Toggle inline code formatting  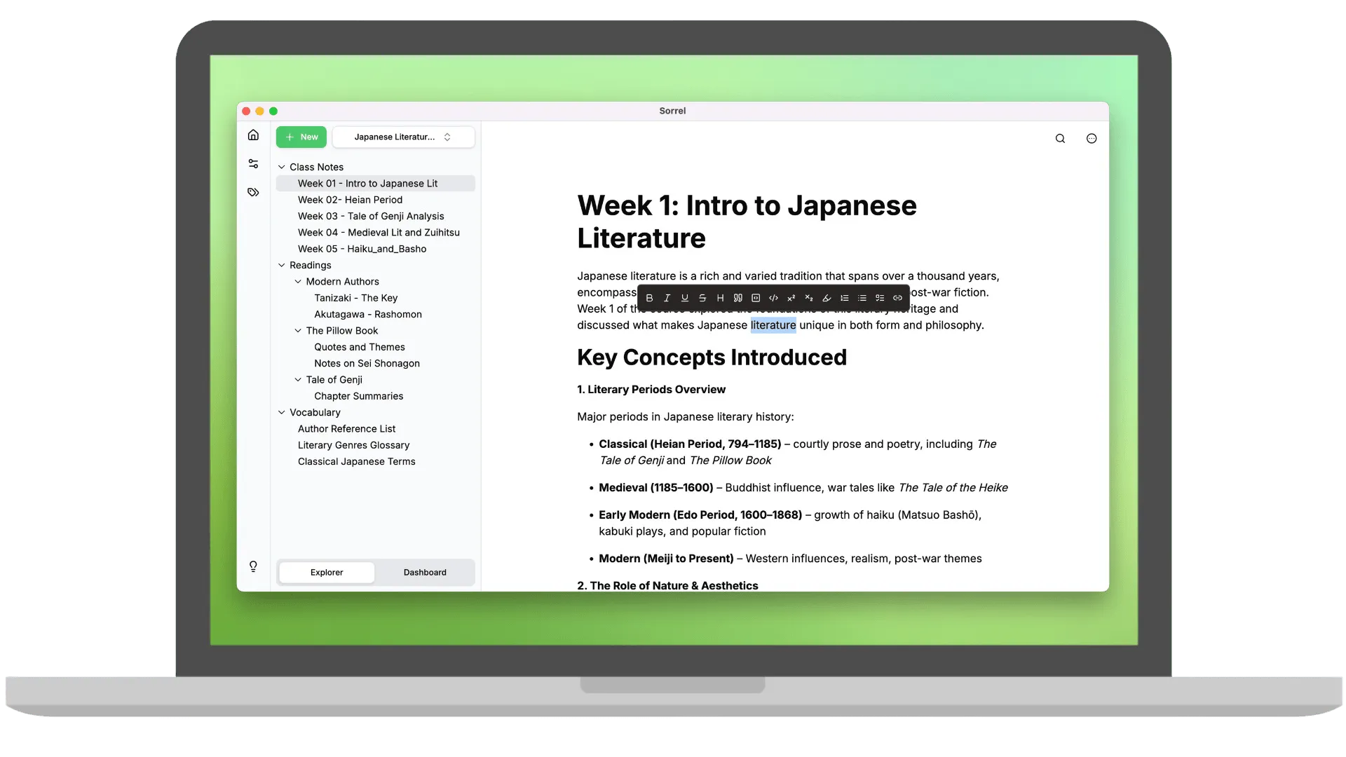click(773, 298)
